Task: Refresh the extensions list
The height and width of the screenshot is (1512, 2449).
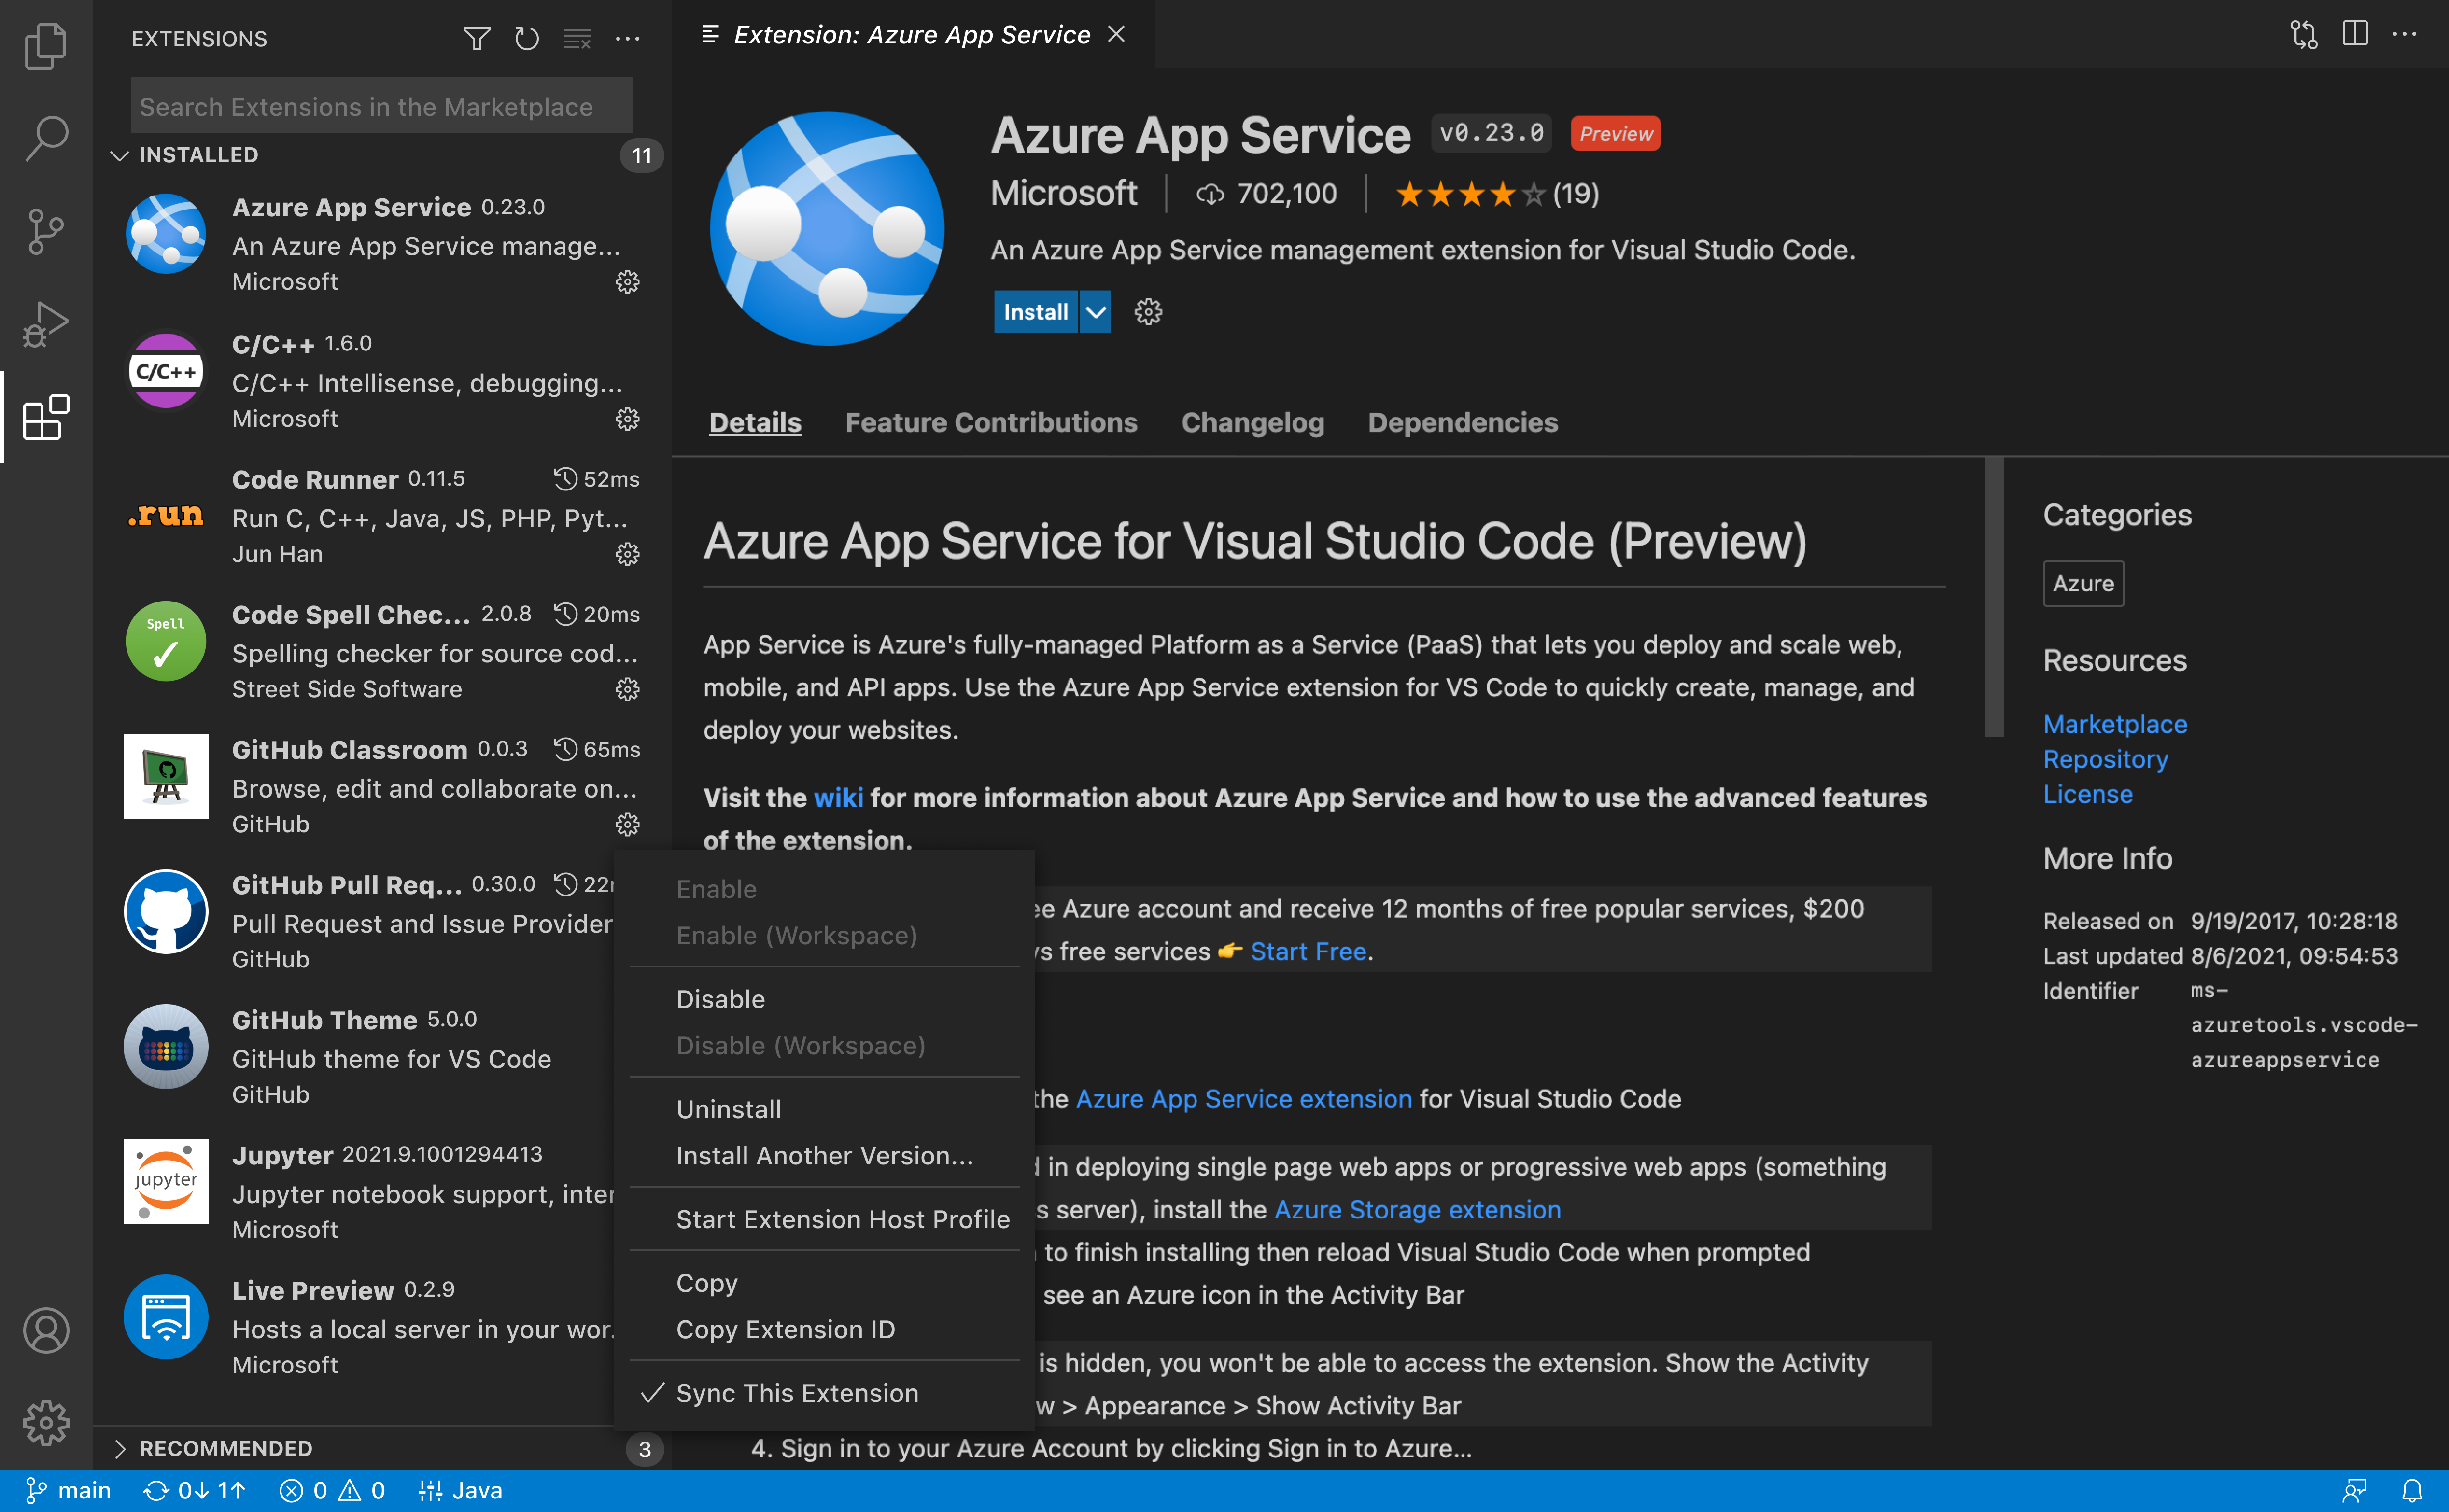Action: coord(527,38)
